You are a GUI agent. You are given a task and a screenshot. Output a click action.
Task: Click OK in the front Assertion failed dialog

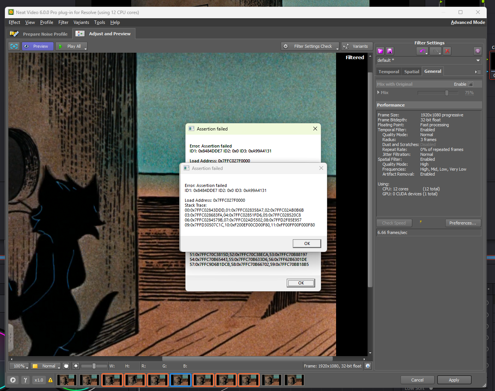[x=307, y=243]
